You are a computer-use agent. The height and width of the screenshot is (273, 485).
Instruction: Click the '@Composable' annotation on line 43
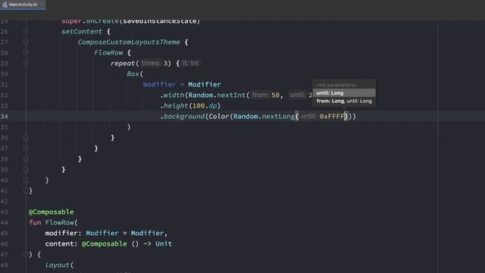[x=51, y=212]
